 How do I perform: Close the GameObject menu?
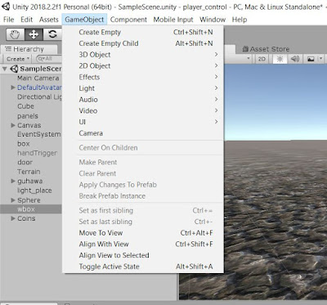click(x=84, y=20)
